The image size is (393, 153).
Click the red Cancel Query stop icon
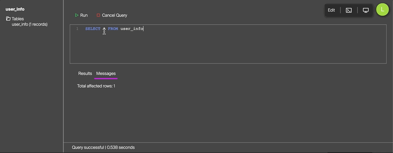coord(98,15)
